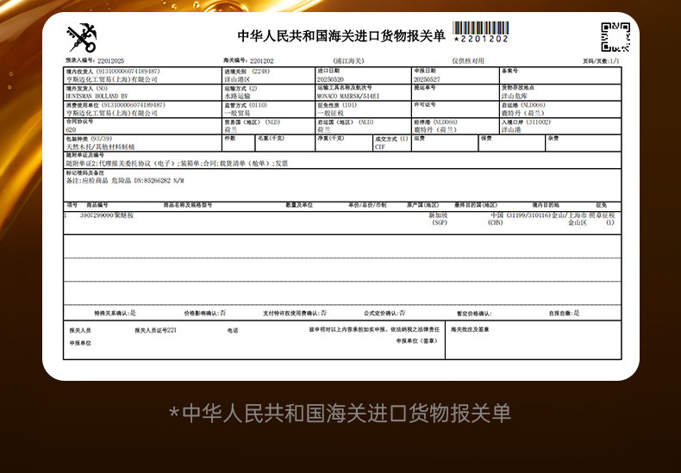Click the remark line containing DN:85266282
Viewport: 681px width, 473px height.
pos(125,181)
